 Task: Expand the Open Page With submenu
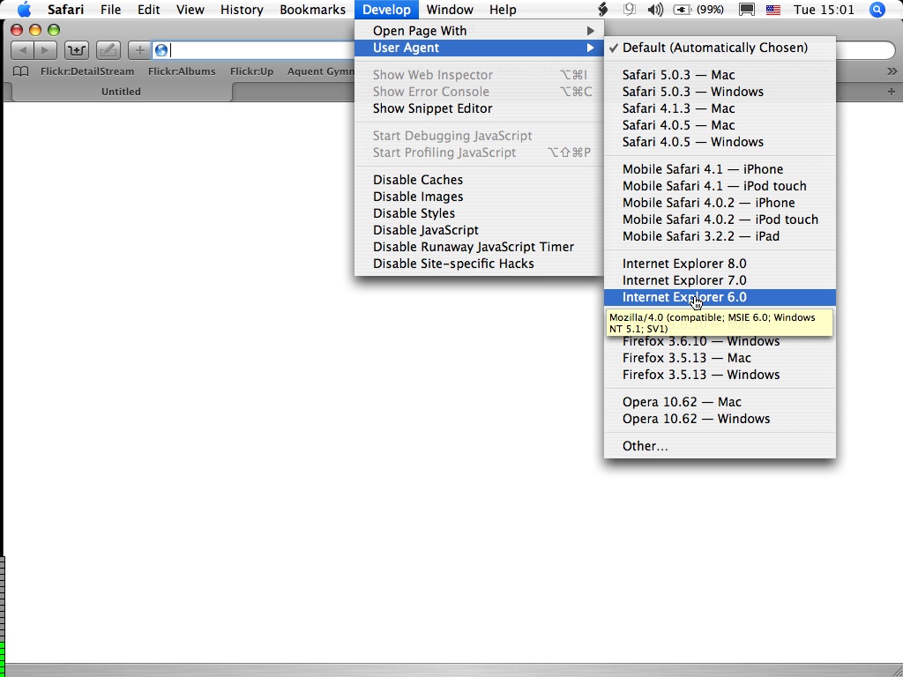coord(479,31)
